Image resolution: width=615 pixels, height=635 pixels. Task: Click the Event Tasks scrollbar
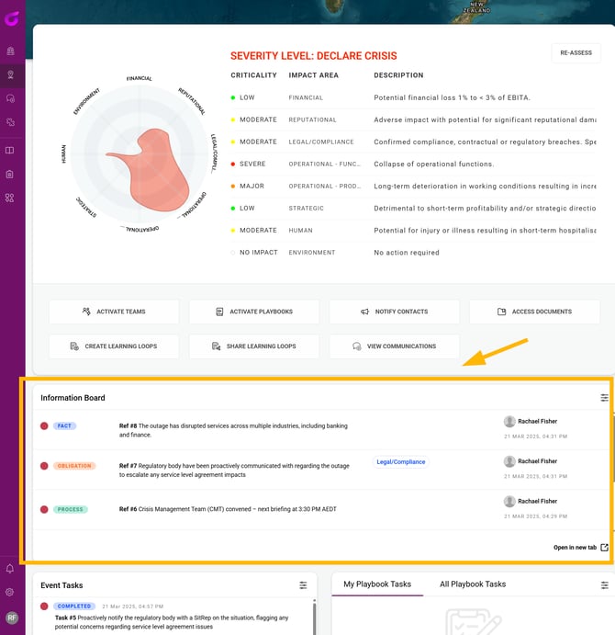click(x=314, y=617)
